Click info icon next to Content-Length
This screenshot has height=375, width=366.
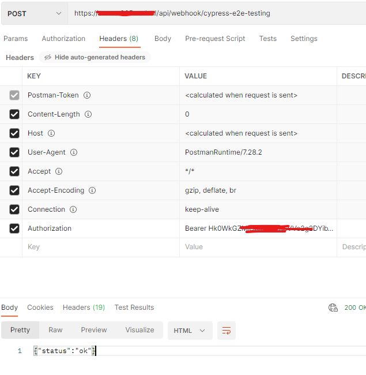coord(88,114)
